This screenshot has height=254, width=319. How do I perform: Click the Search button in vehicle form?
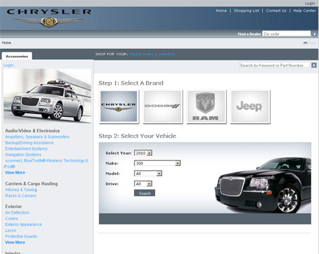click(145, 193)
